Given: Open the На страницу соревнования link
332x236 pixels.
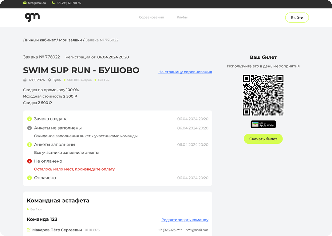Looking at the screenshot, I should [x=185, y=72].
